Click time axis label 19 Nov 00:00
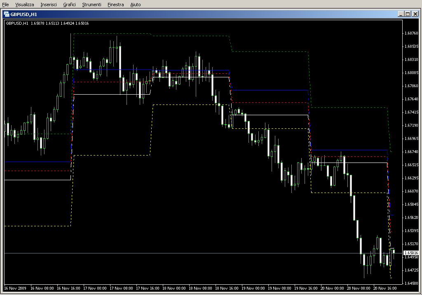 point(253,288)
